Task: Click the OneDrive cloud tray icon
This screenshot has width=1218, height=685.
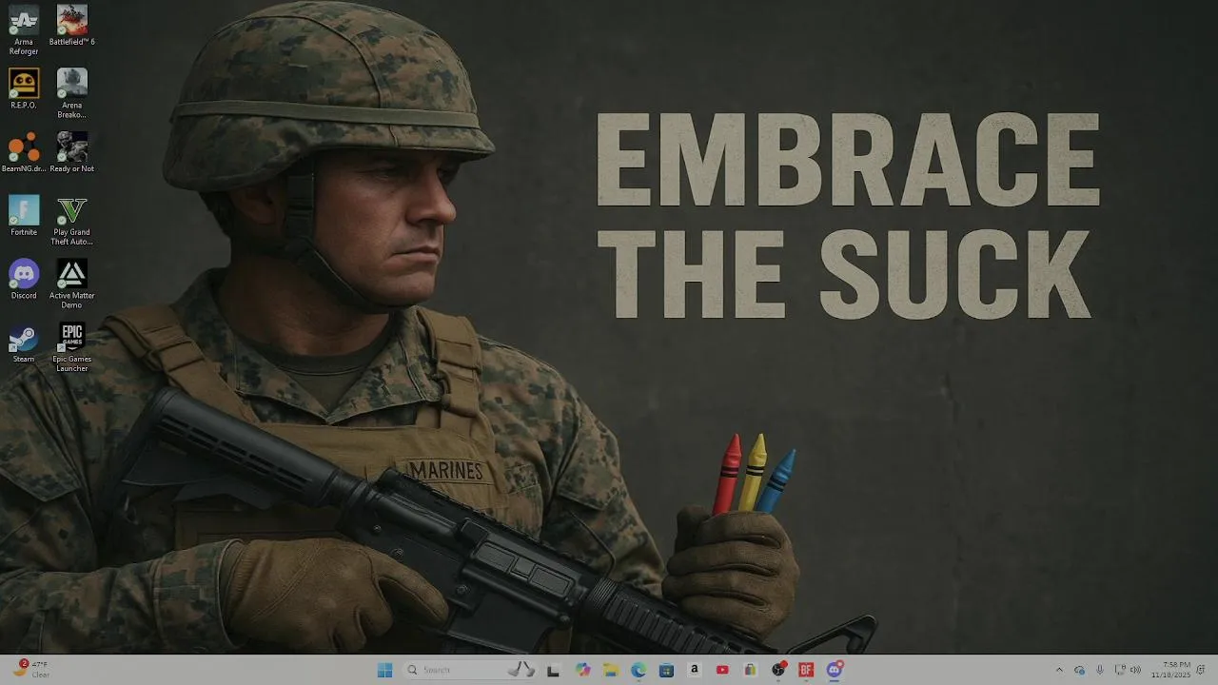Action: click(1079, 670)
